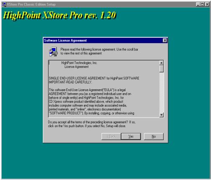
Task: Accept the license with the Yes button
Action: [x=131, y=136]
